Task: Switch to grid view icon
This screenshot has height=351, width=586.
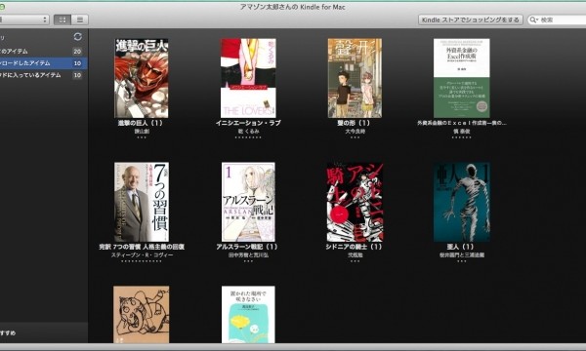Action: point(63,19)
